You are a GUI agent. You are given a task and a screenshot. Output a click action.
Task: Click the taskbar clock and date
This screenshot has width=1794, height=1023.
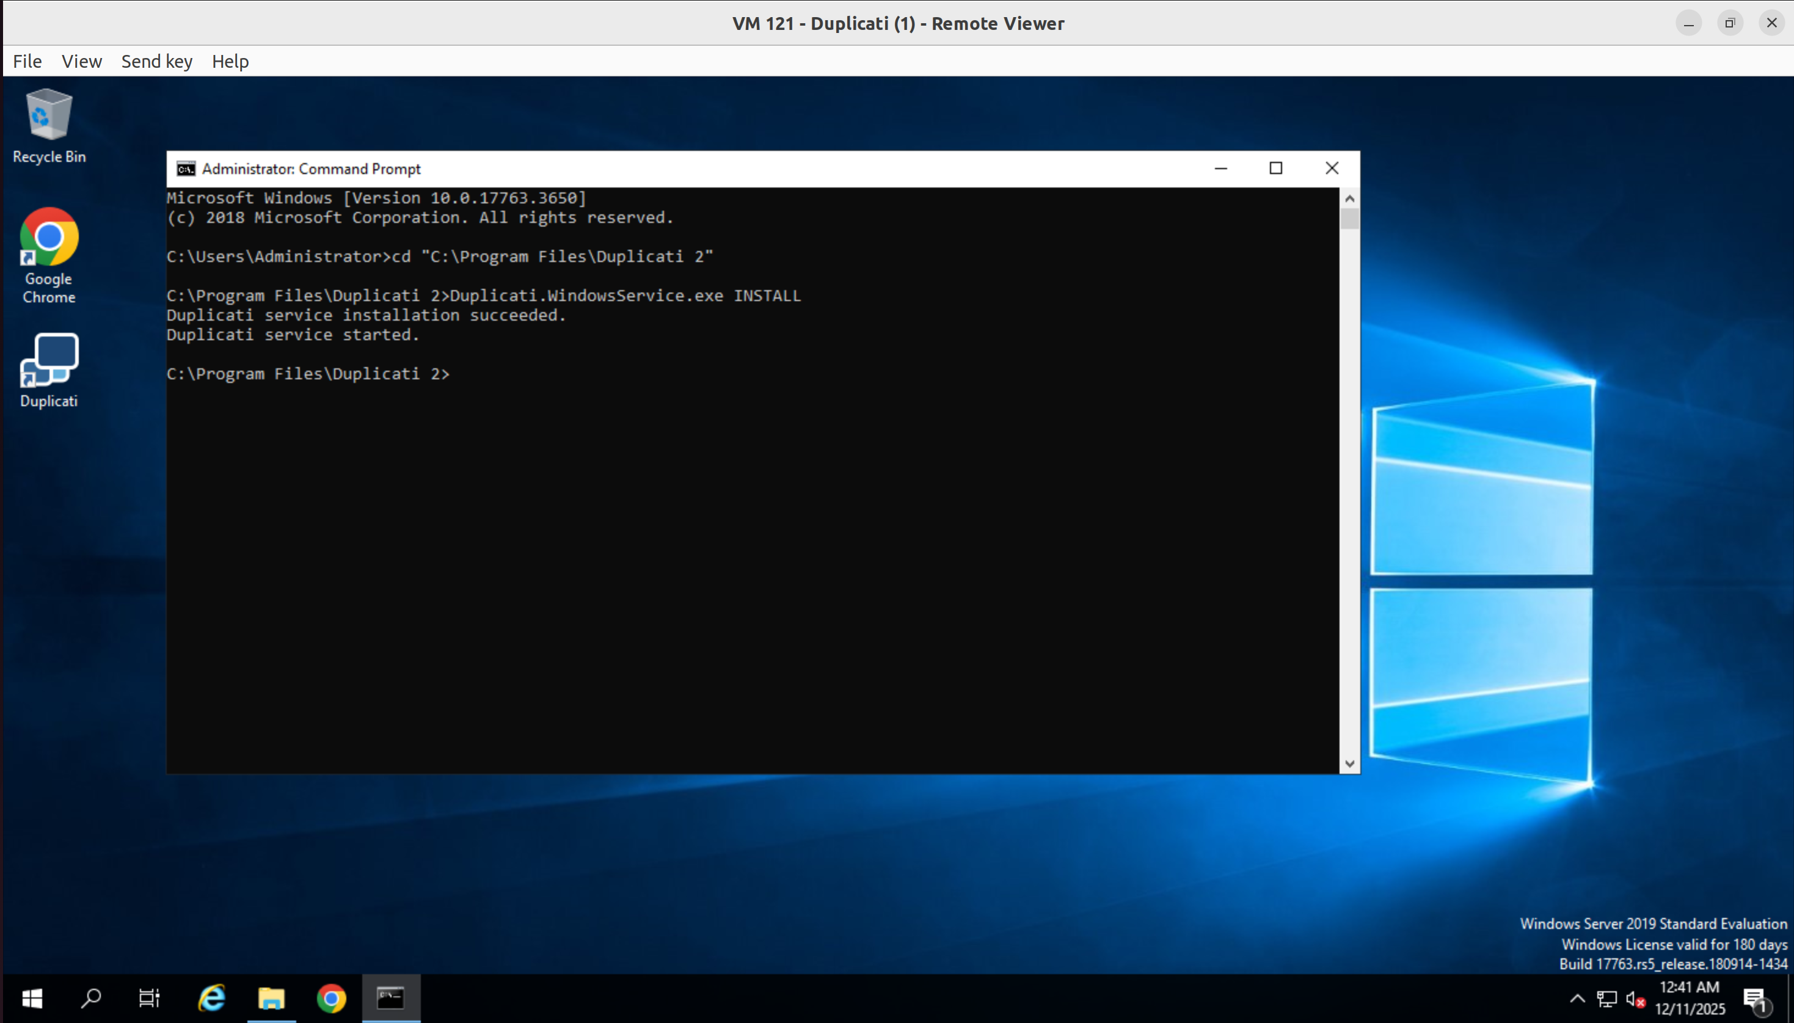1688,998
